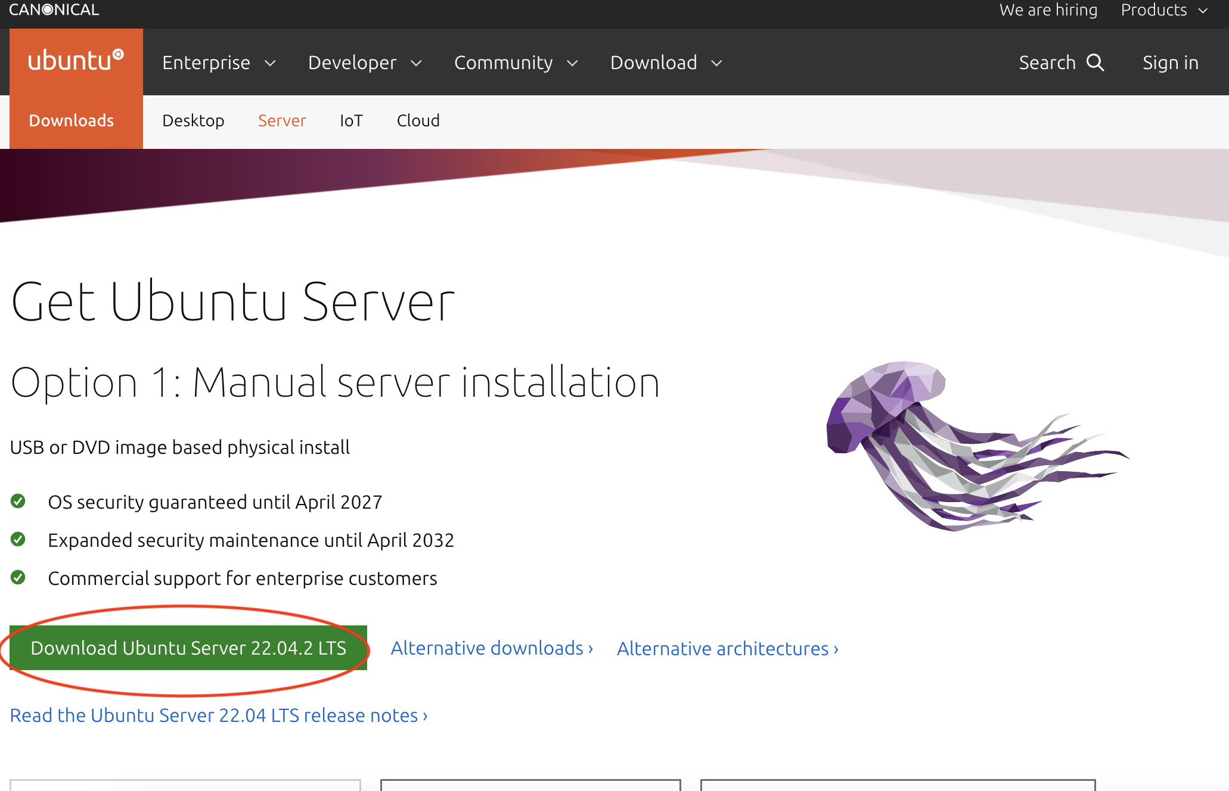Click the Canonical logo in the top bar
This screenshot has width=1229, height=791.
point(54,10)
